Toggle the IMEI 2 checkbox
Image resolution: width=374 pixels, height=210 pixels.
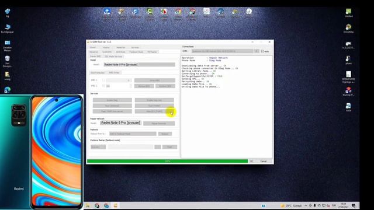[103, 86]
